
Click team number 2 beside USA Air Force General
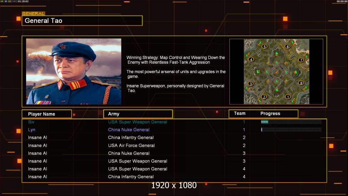[x=244, y=145]
